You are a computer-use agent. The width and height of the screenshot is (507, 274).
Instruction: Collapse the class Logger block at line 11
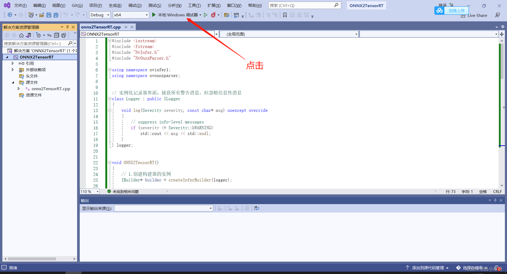coord(110,99)
